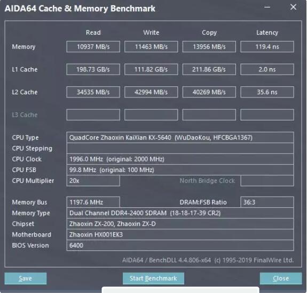307x293 pixels.
Task: Click the empty L3 Cache Copy field
Action: pyautogui.click(x=209, y=115)
